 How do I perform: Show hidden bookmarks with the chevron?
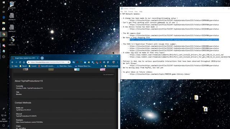(101, 66)
